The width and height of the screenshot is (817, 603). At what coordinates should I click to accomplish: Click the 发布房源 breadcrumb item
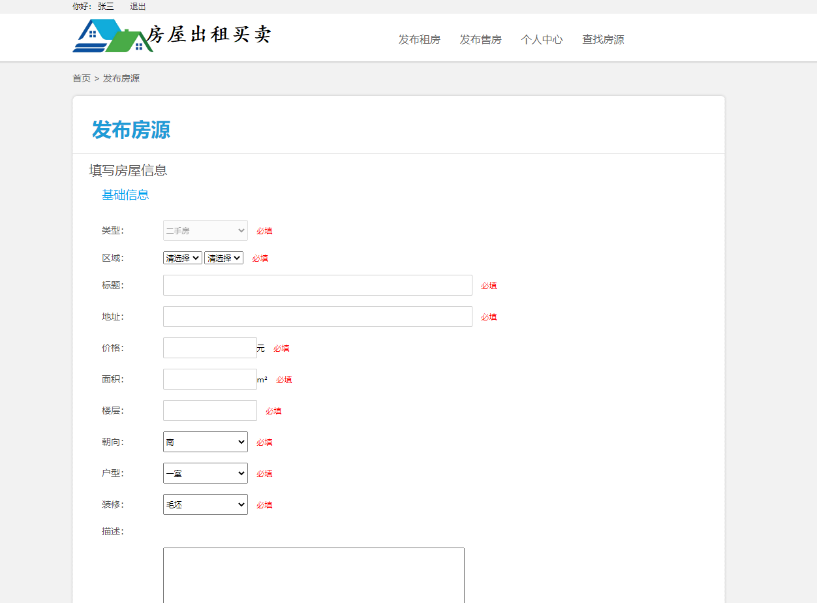(x=121, y=78)
